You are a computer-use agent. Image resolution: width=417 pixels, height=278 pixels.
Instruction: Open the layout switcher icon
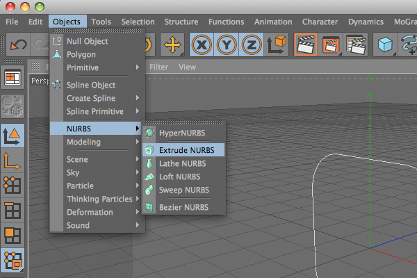(x=13, y=77)
